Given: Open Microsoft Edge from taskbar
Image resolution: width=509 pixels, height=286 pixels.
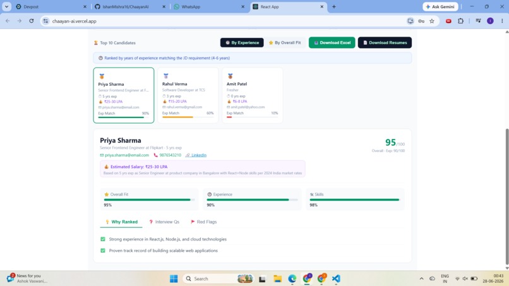Looking at the screenshot, I should (x=292, y=278).
